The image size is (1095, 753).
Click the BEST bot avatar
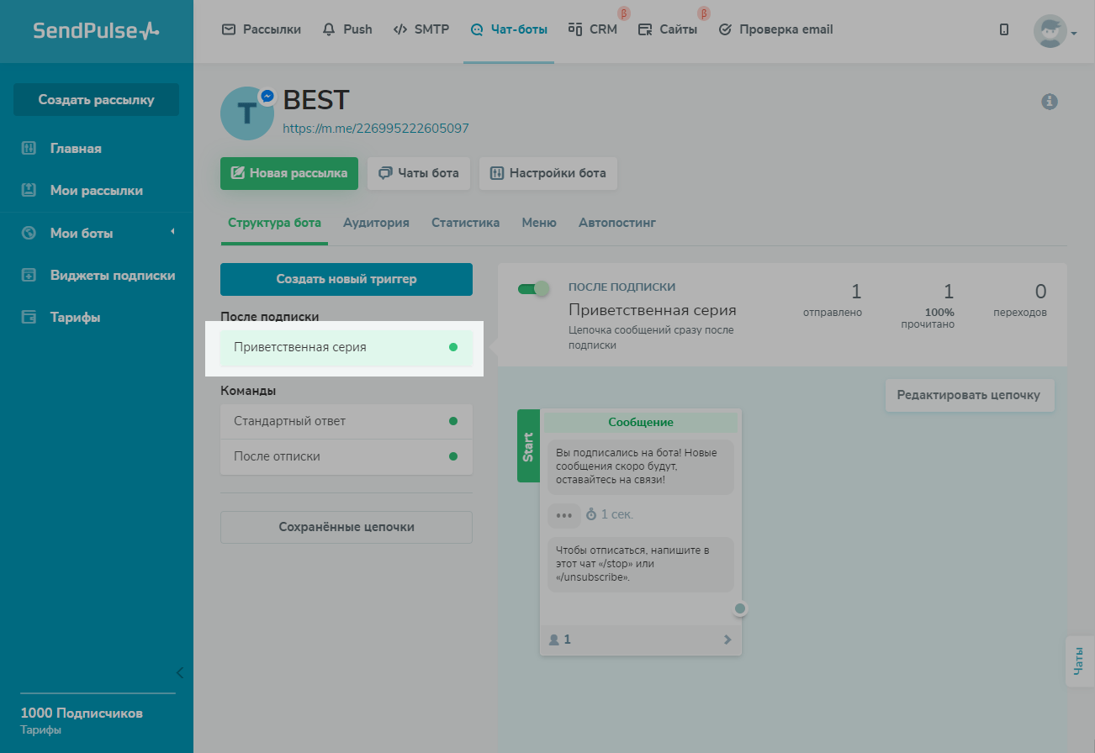click(x=247, y=113)
